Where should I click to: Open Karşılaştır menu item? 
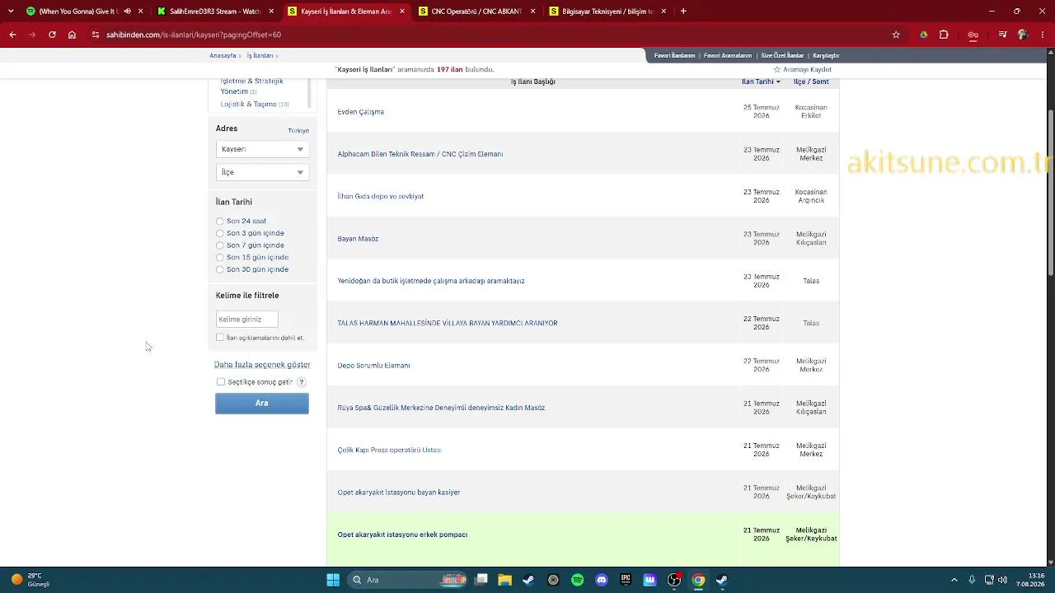[x=826, y=55]
